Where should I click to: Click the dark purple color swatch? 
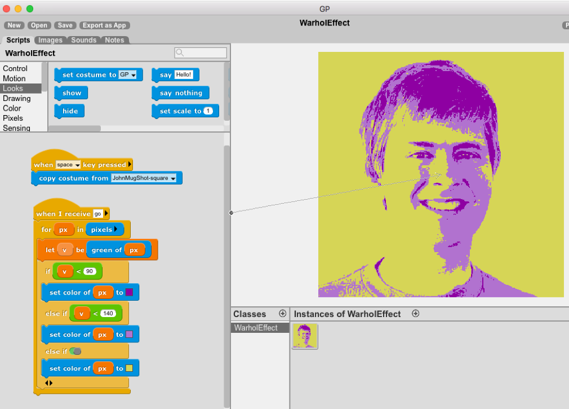129,292
